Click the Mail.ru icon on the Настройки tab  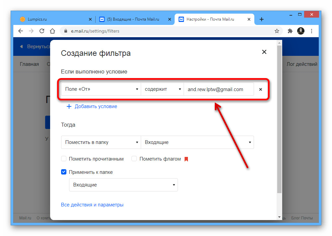[x=181, y=19]
